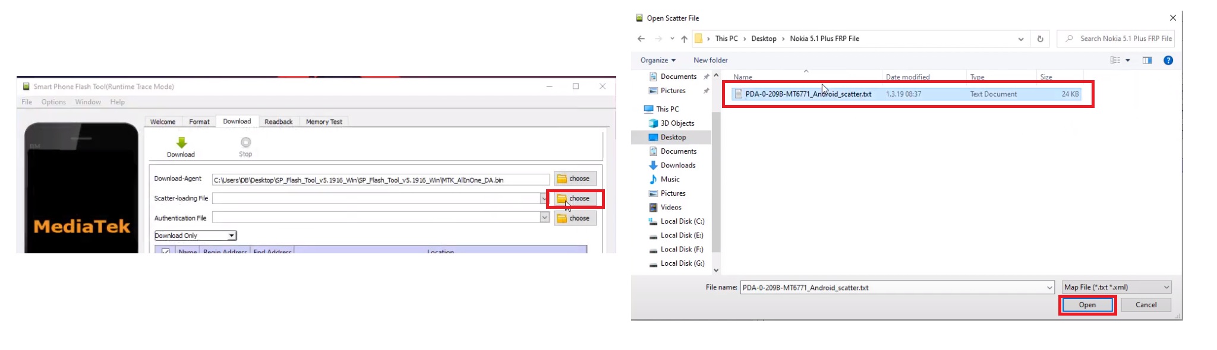Choose Download-Agent file via folder button
Viewport: 1217px width, 350px height.
pos(575,179)
